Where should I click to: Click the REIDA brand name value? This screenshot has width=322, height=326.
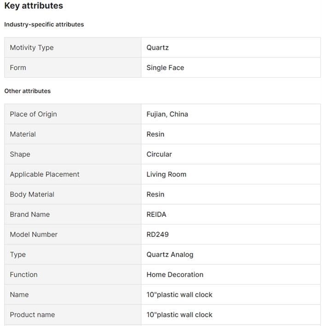[x=156, y=214]
